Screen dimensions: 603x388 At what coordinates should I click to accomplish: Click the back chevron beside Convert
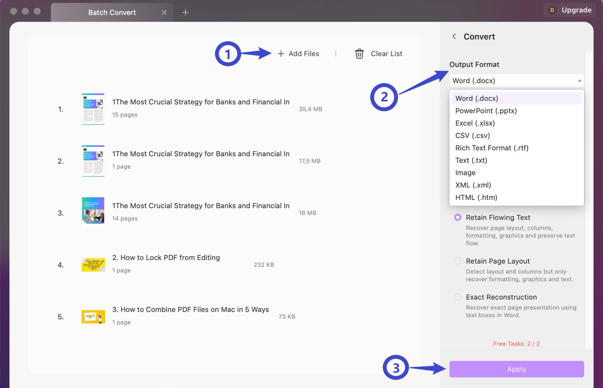[x=454, y=36]
